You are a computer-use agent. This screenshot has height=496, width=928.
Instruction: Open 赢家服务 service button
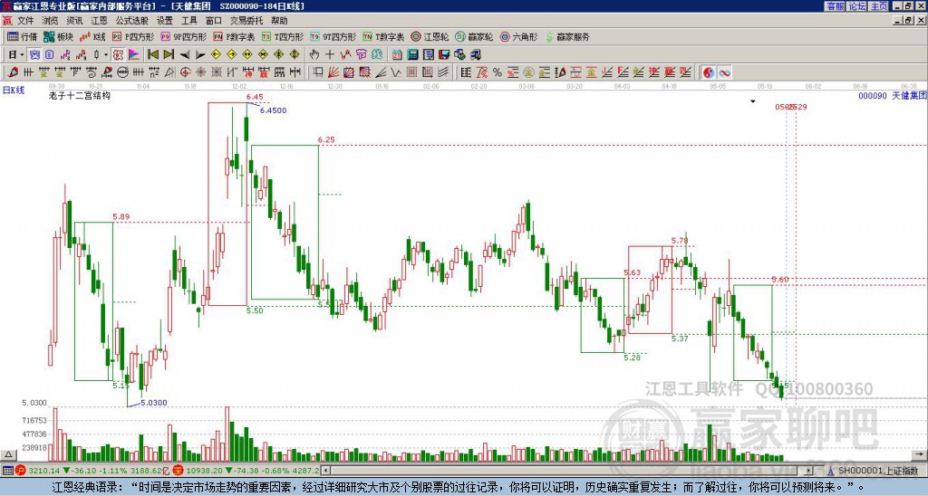(567, 36)
